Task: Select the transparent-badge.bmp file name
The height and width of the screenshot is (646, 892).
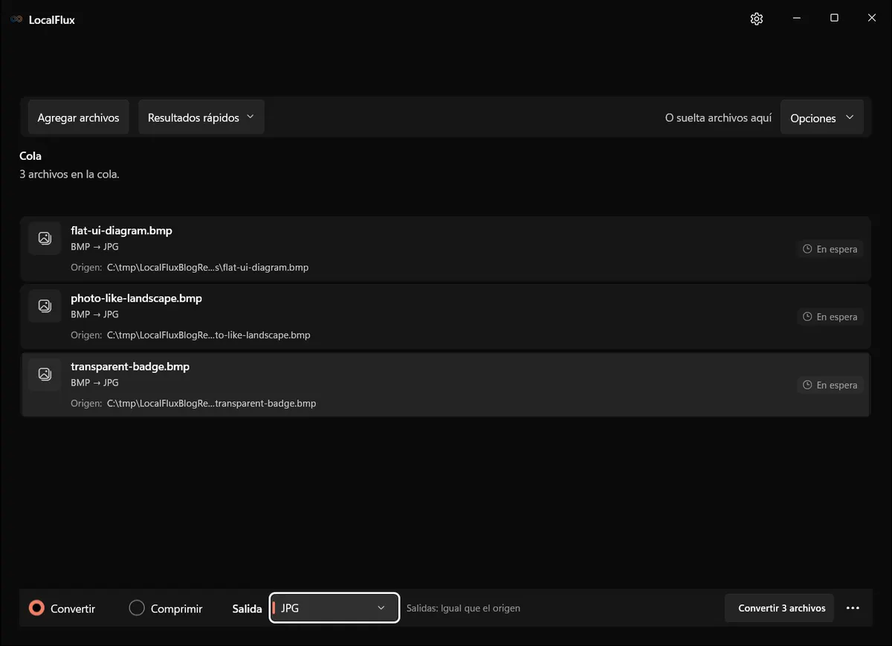Action: click(x=130, y=366)
